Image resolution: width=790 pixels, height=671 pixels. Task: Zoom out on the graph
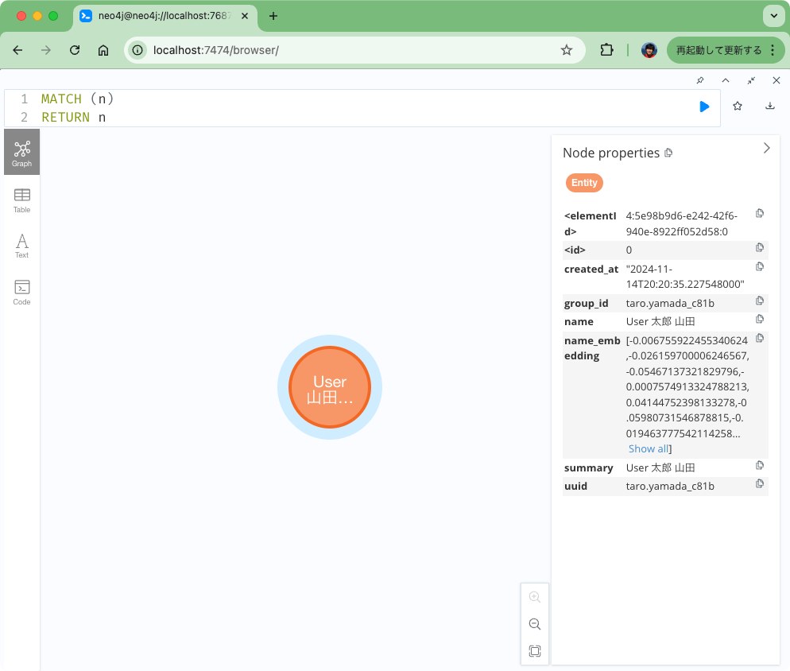click(x=535, y=624)
